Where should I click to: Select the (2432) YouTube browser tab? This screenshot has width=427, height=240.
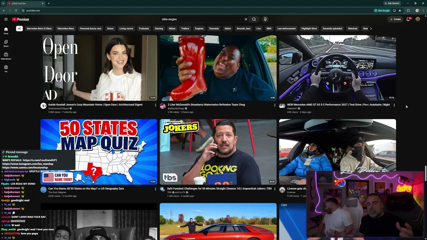pos(26,3)
